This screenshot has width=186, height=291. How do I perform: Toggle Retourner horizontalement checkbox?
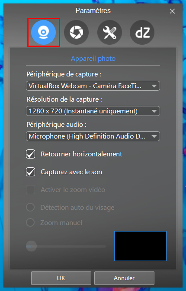[31, 154]
